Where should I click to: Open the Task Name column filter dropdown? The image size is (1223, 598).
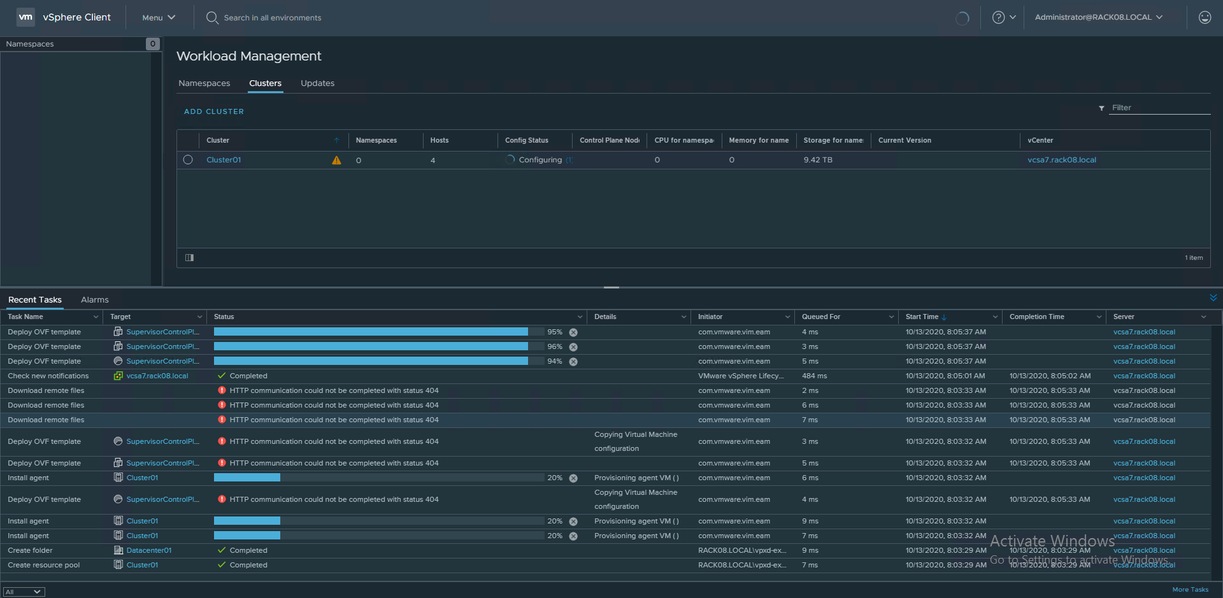point(96,317)
